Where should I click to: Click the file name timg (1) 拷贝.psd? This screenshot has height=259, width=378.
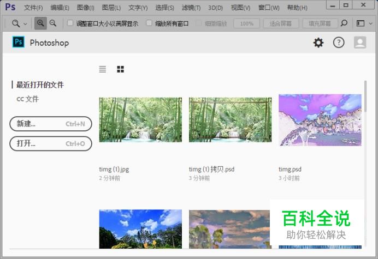(211, 170)
